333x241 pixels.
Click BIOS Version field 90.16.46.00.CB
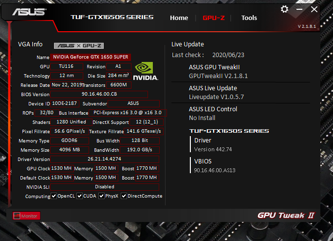(x=99, y=94)
